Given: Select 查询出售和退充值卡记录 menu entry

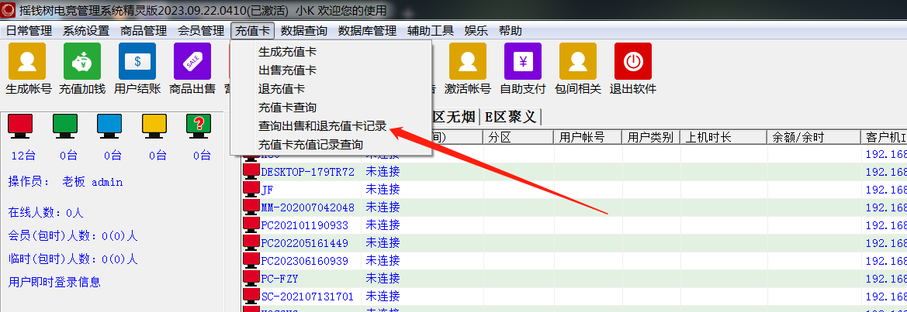Looking at the screenshot, I should 322,126.
